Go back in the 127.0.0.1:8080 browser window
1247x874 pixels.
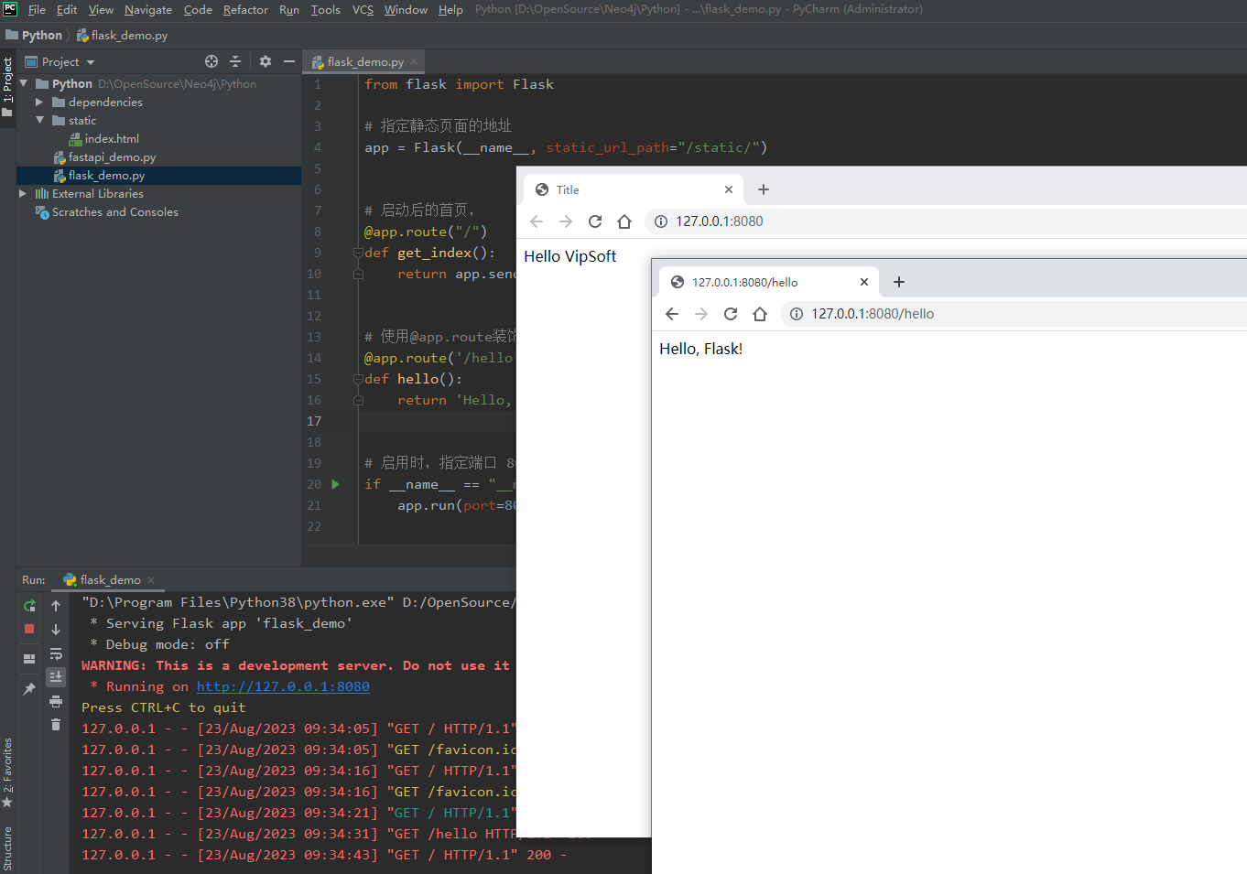point(537,221)
